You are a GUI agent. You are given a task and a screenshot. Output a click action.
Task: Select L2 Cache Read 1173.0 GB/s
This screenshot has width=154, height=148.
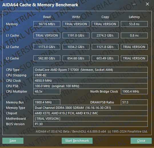coord(47,47)
